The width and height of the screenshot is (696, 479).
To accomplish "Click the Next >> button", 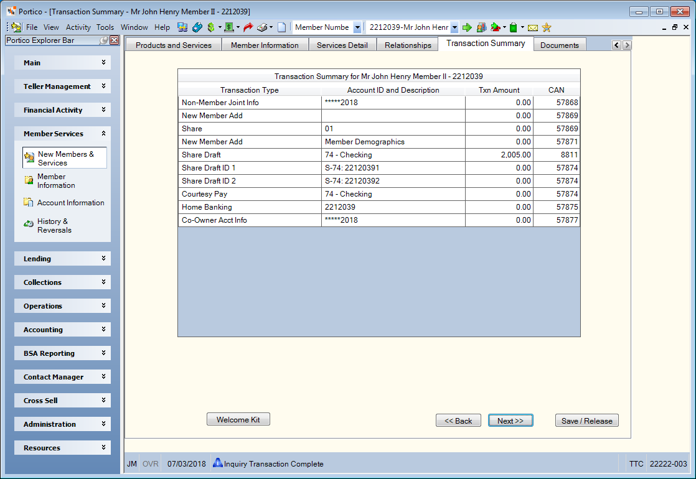I will pyautogui.click(x=510, y=421).
